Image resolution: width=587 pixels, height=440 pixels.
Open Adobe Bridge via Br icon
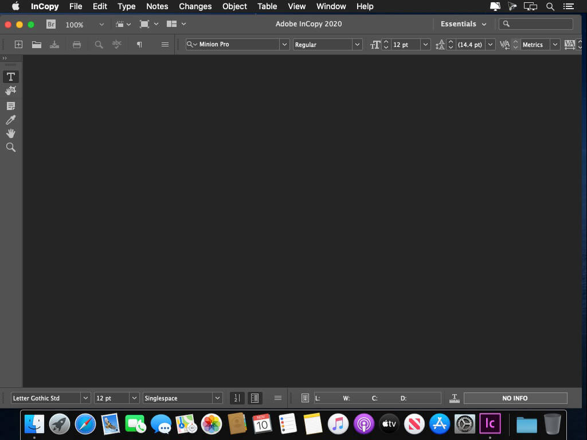tap(51, 24)
